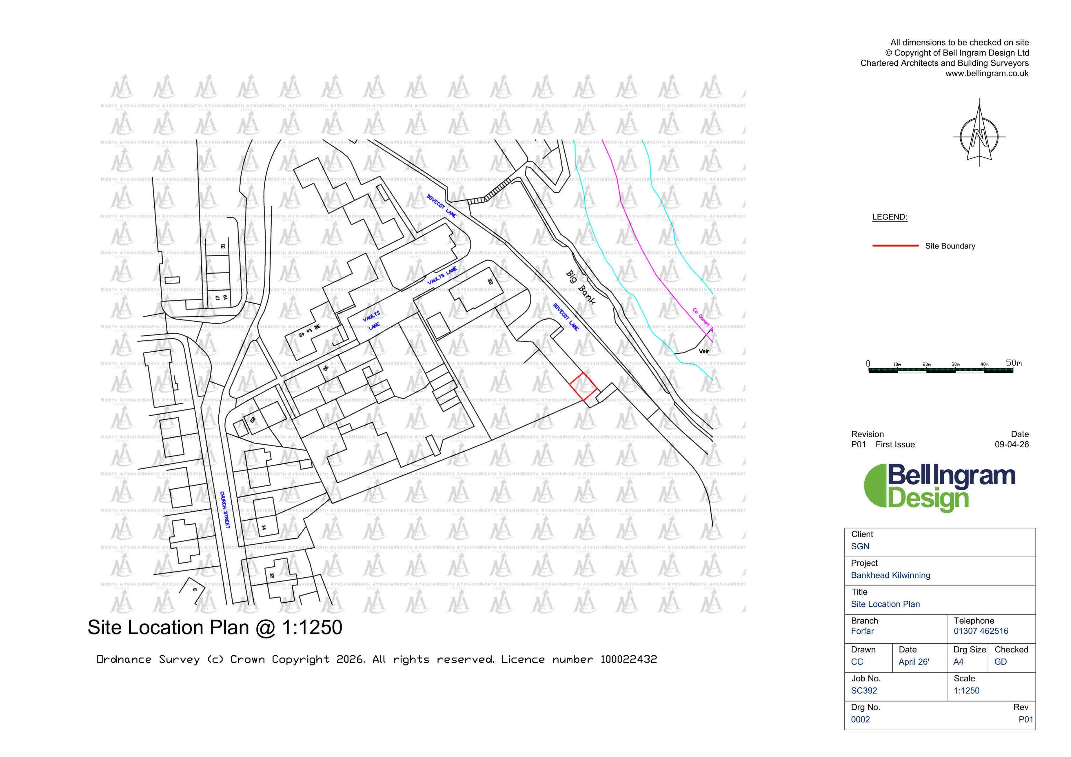Click the north arrow compass symbol
This screenshot has width=1071, height=757.
click(x=979, y=133)
